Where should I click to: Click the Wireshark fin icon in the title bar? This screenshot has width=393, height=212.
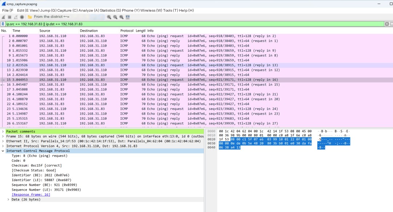(4, 4)
